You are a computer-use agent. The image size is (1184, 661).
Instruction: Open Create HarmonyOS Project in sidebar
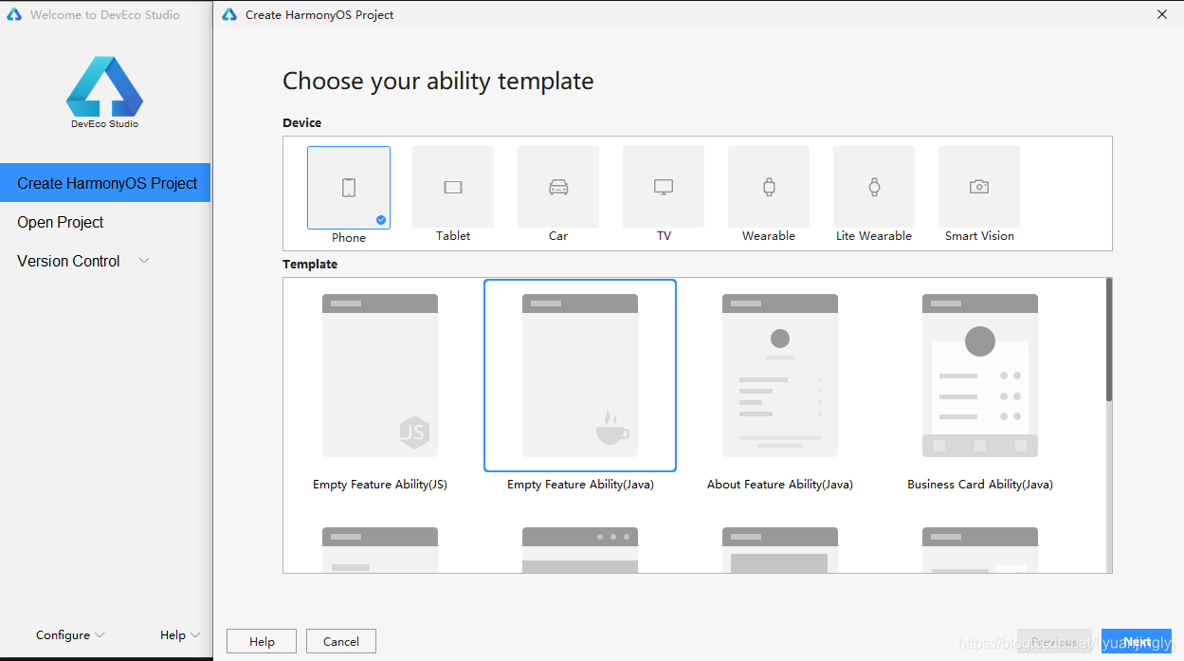[x=105, y=183]
